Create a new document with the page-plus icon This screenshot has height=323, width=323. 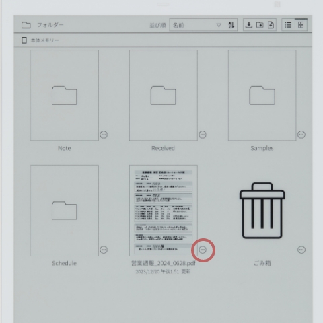[271, 25]
